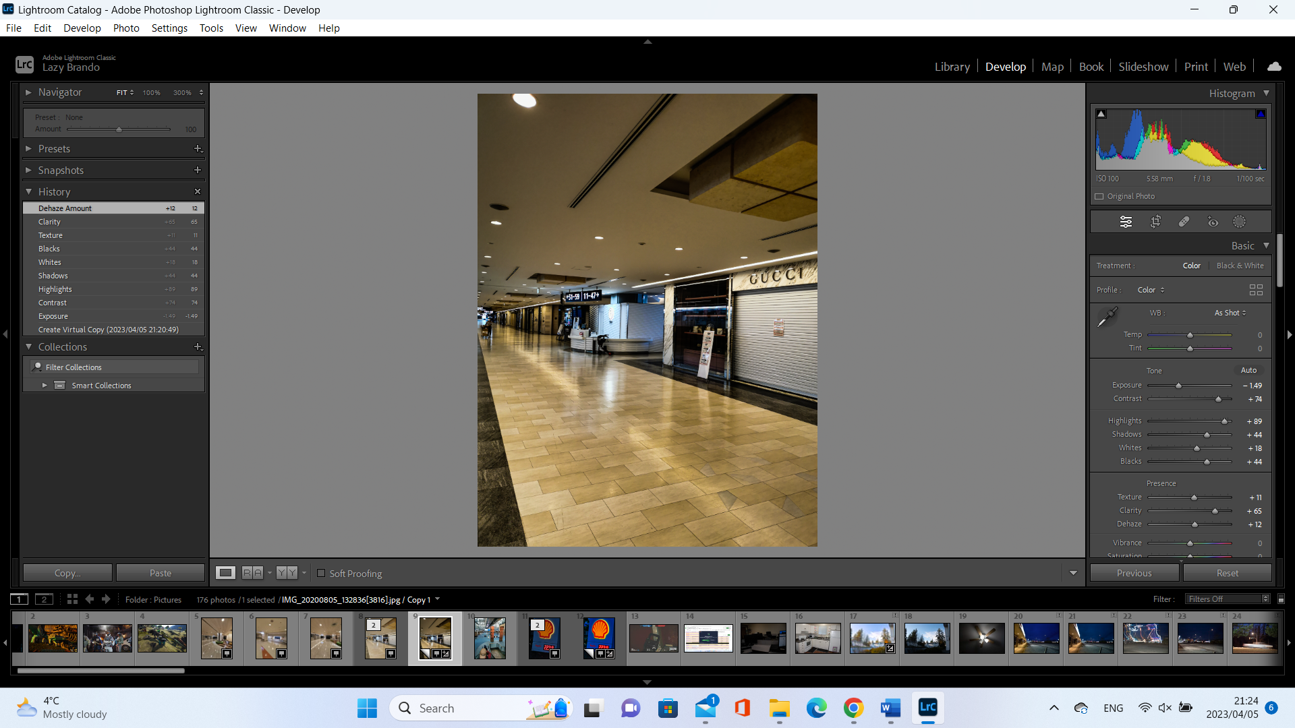Select the Crop Overlay tool icon

click(x=1155, y=222)
